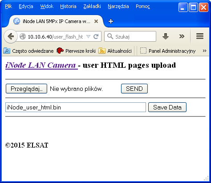Grab the window resize grip corner

(207, 179)
